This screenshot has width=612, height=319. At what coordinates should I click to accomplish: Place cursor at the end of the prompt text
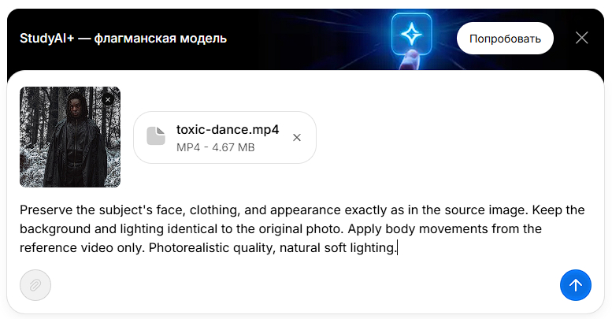tap(397, 248)
